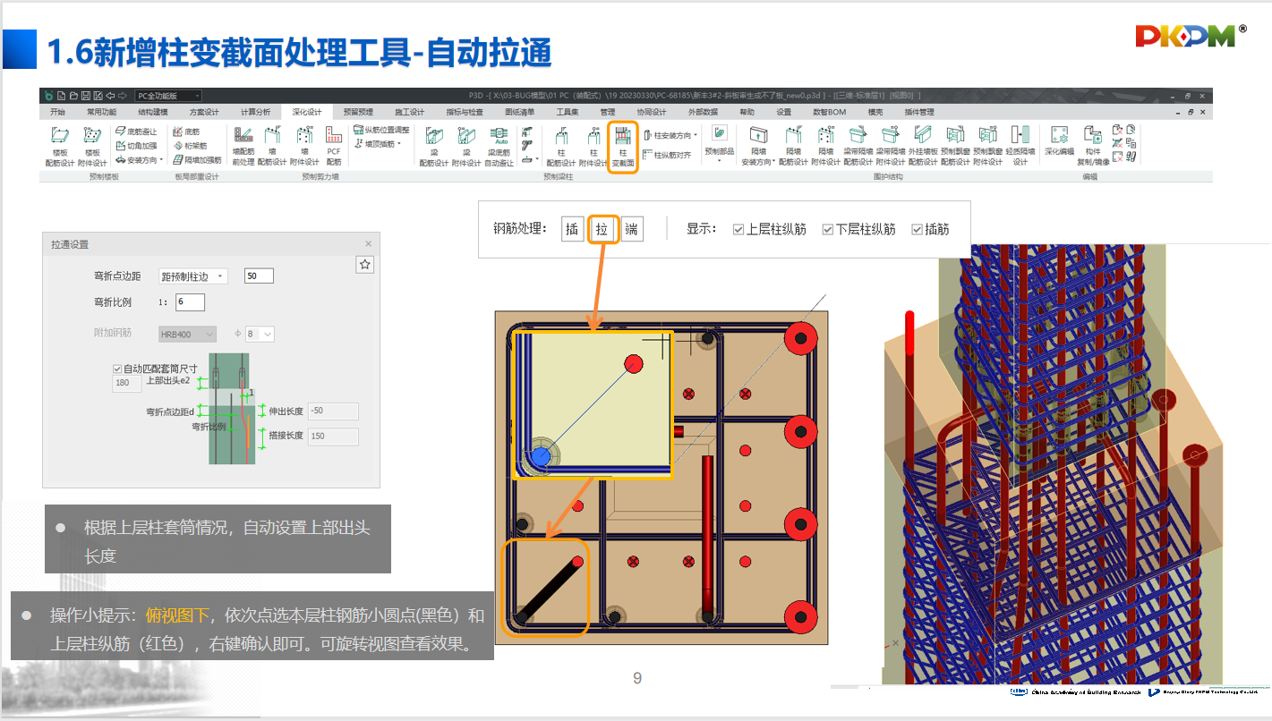
Task: Open 柱配筋设计 (column rebar design)
Action: [x=561, y=146]
